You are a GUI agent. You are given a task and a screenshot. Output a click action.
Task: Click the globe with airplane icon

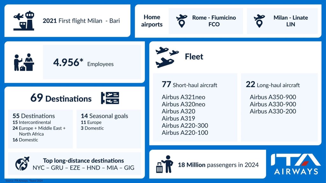point(22,163)
